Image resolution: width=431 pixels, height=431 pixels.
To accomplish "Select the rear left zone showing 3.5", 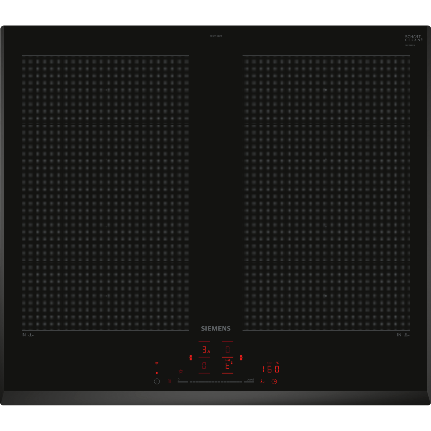I will click(x=205, y=350).
